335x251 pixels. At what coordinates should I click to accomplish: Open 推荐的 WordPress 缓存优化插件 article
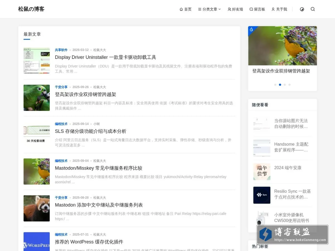pos(89,242)
